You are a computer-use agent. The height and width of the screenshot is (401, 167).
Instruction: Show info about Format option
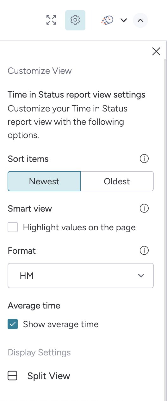tap(144, 251)
